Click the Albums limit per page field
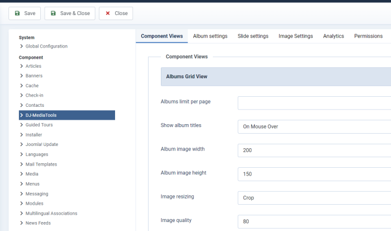 pos(314,103)
